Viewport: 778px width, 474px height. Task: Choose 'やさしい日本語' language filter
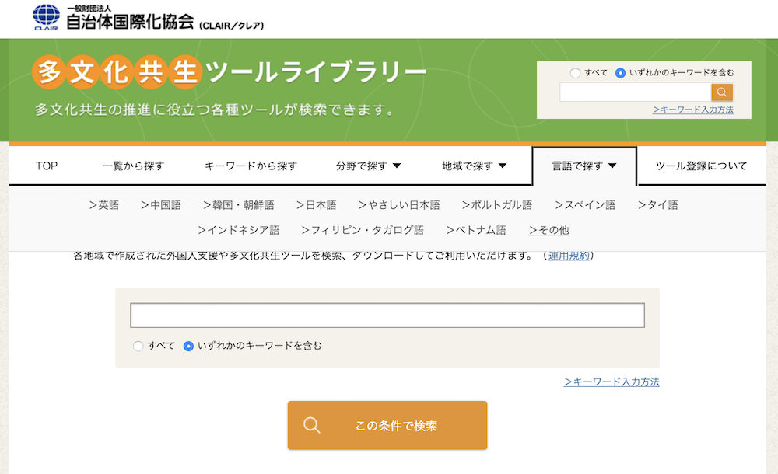pos(399,205)
